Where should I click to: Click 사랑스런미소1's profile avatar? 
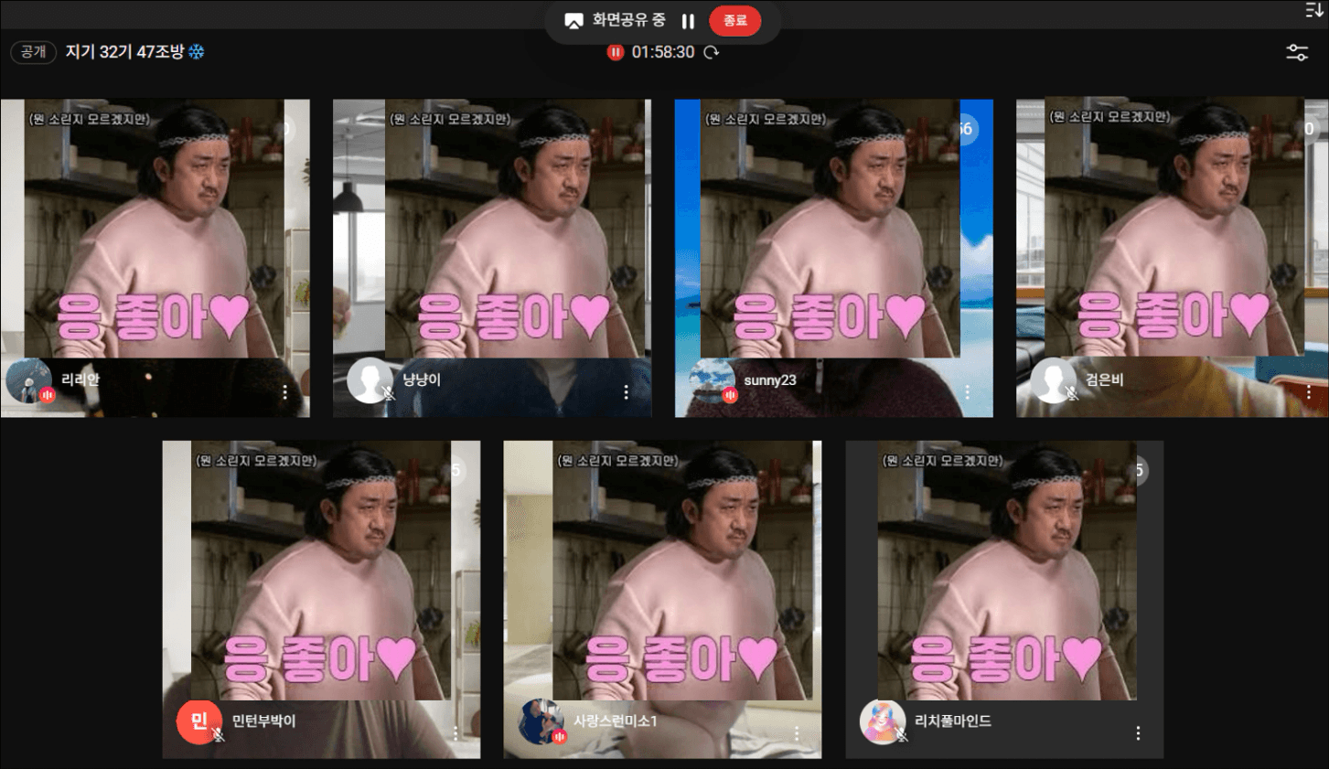541,721
